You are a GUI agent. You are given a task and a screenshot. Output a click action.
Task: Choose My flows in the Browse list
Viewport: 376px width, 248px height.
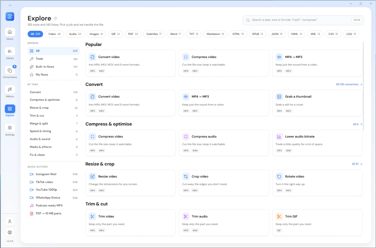pos(54,75)
